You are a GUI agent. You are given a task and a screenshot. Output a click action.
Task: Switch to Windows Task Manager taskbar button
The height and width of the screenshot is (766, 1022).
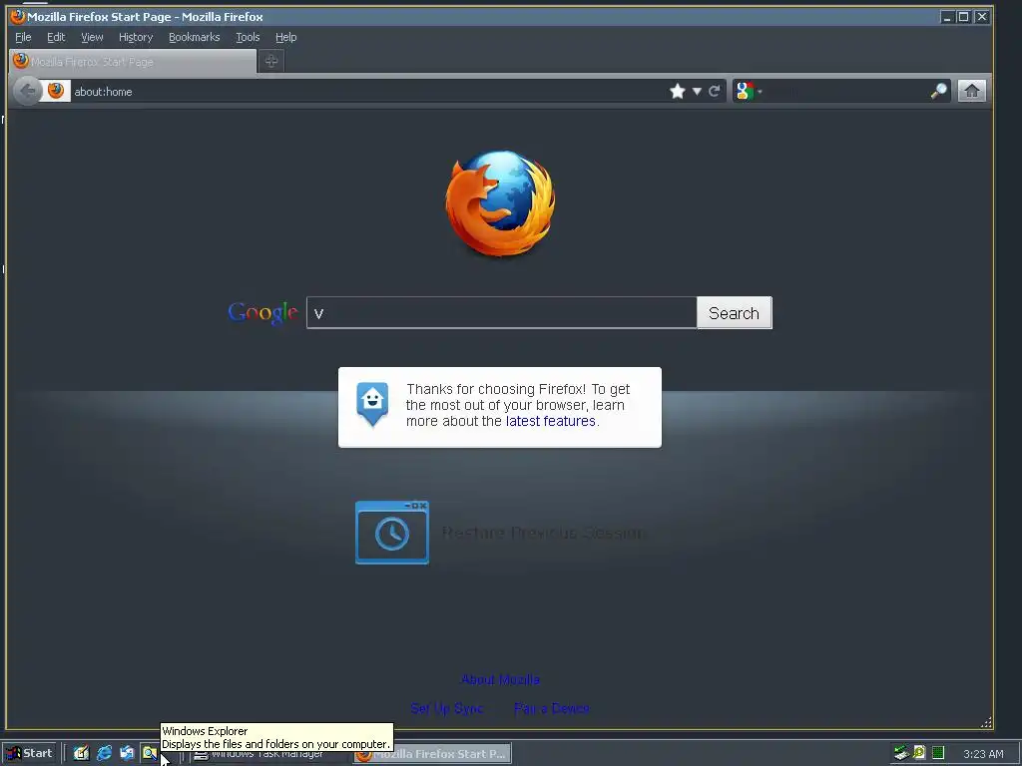pos(268,754)
